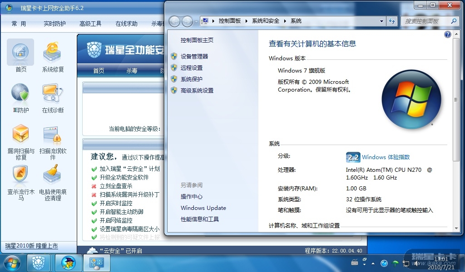Click 系统和安全 breadcrumb in address bar
The height and width of the screenshot is (272, 465).
coord(265,21)
